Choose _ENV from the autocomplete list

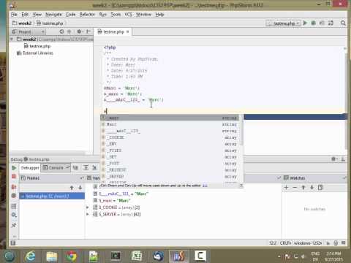click(x=170, y=144)
